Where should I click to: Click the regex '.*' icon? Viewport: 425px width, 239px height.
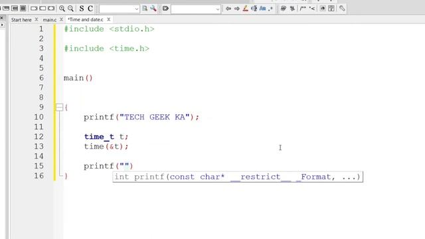(x=270, y=9)
